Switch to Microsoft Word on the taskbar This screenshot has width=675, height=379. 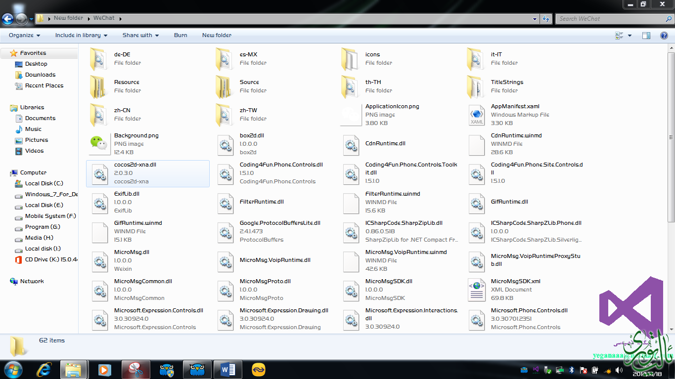(x=228, y=369)
